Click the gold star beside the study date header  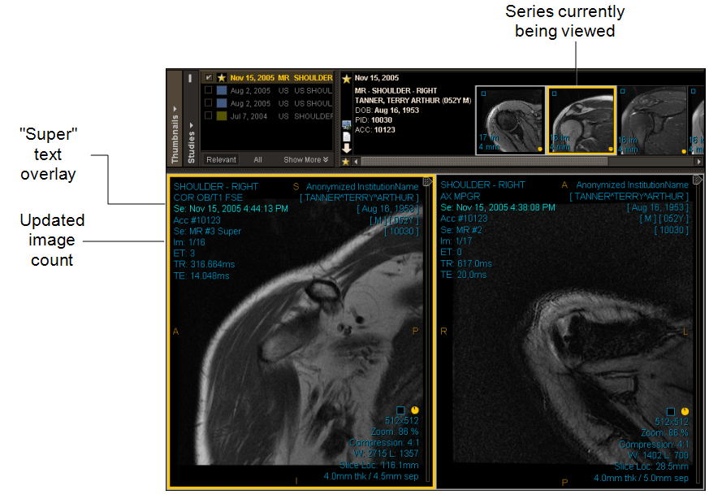tap(347, 78)
